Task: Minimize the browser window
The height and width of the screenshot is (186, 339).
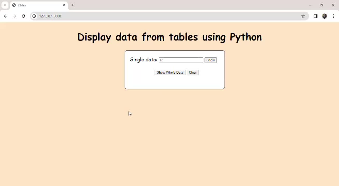Action: (x=310, y=5)
